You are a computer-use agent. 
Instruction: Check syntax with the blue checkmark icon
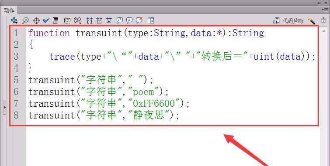point(45,20)
